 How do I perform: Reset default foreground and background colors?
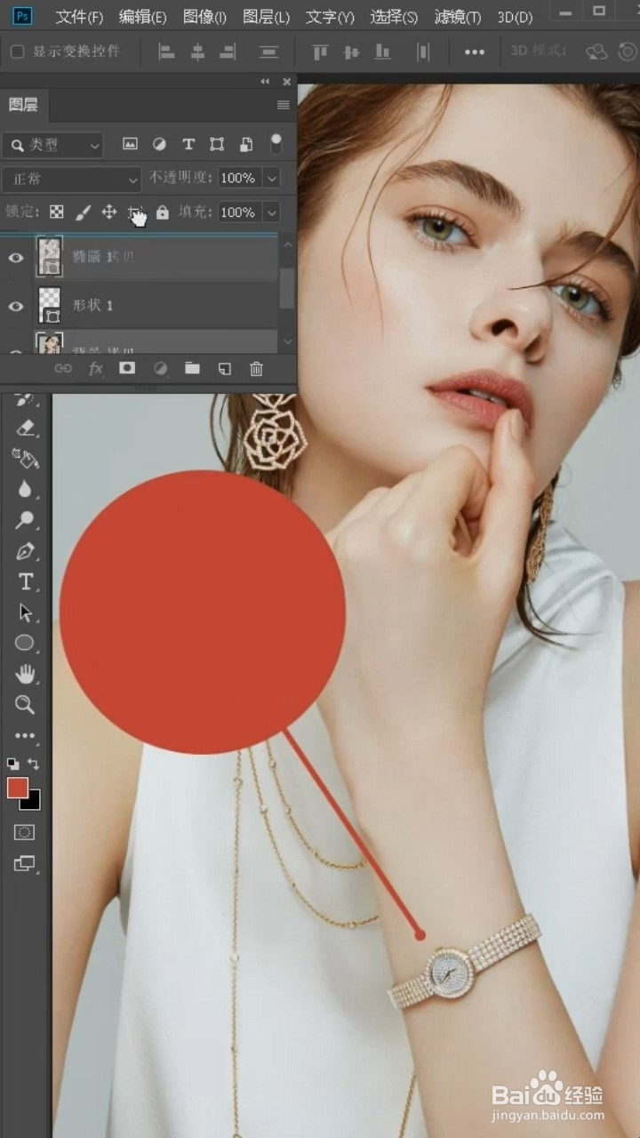(x=12, y=764)
